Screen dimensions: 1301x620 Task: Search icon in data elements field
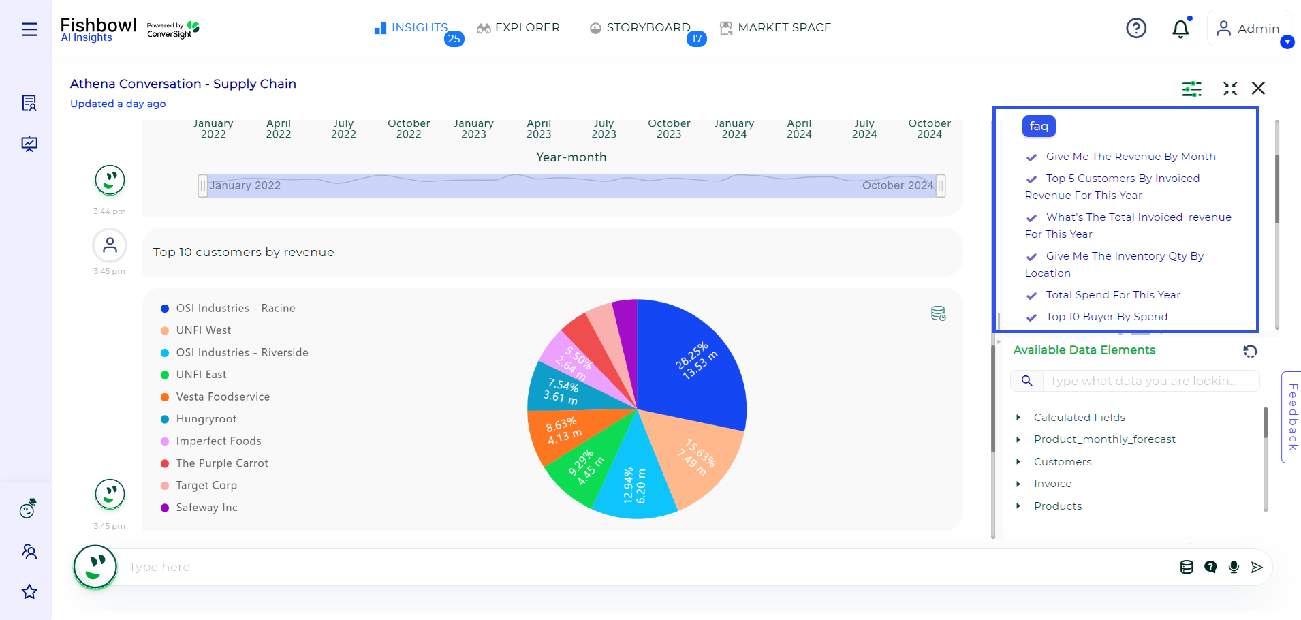point(1026,381)
